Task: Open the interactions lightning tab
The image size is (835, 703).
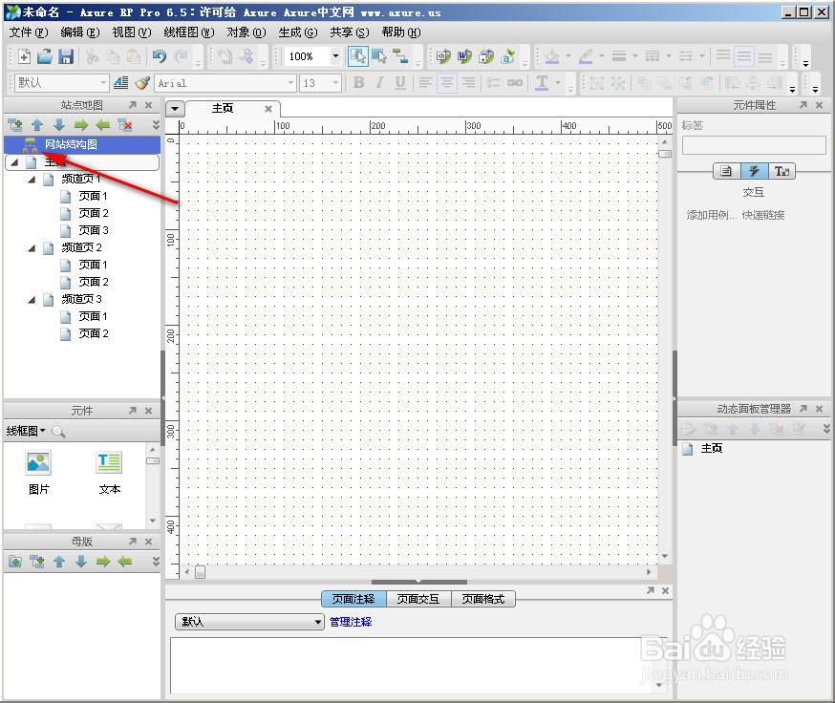Action: point(754,172)
